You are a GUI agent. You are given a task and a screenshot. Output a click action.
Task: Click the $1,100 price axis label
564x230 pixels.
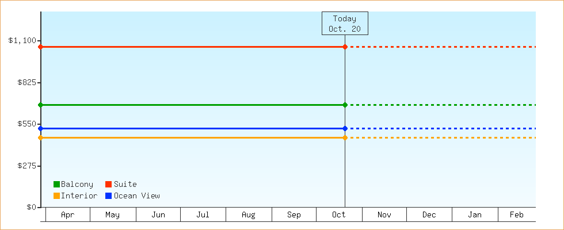point(22,40)
